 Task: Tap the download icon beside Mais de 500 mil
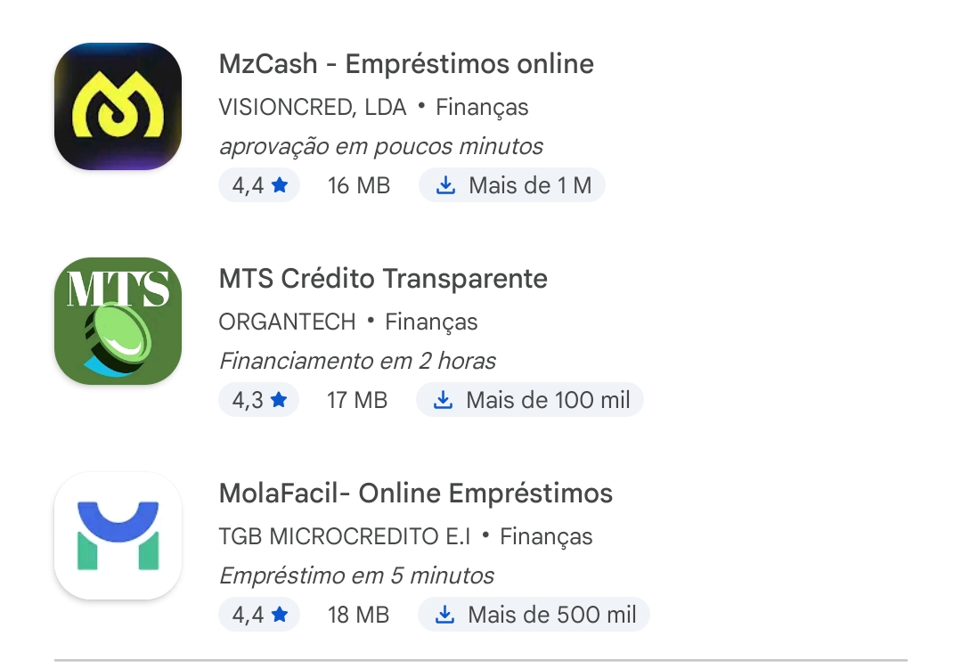tap(444, 615)
